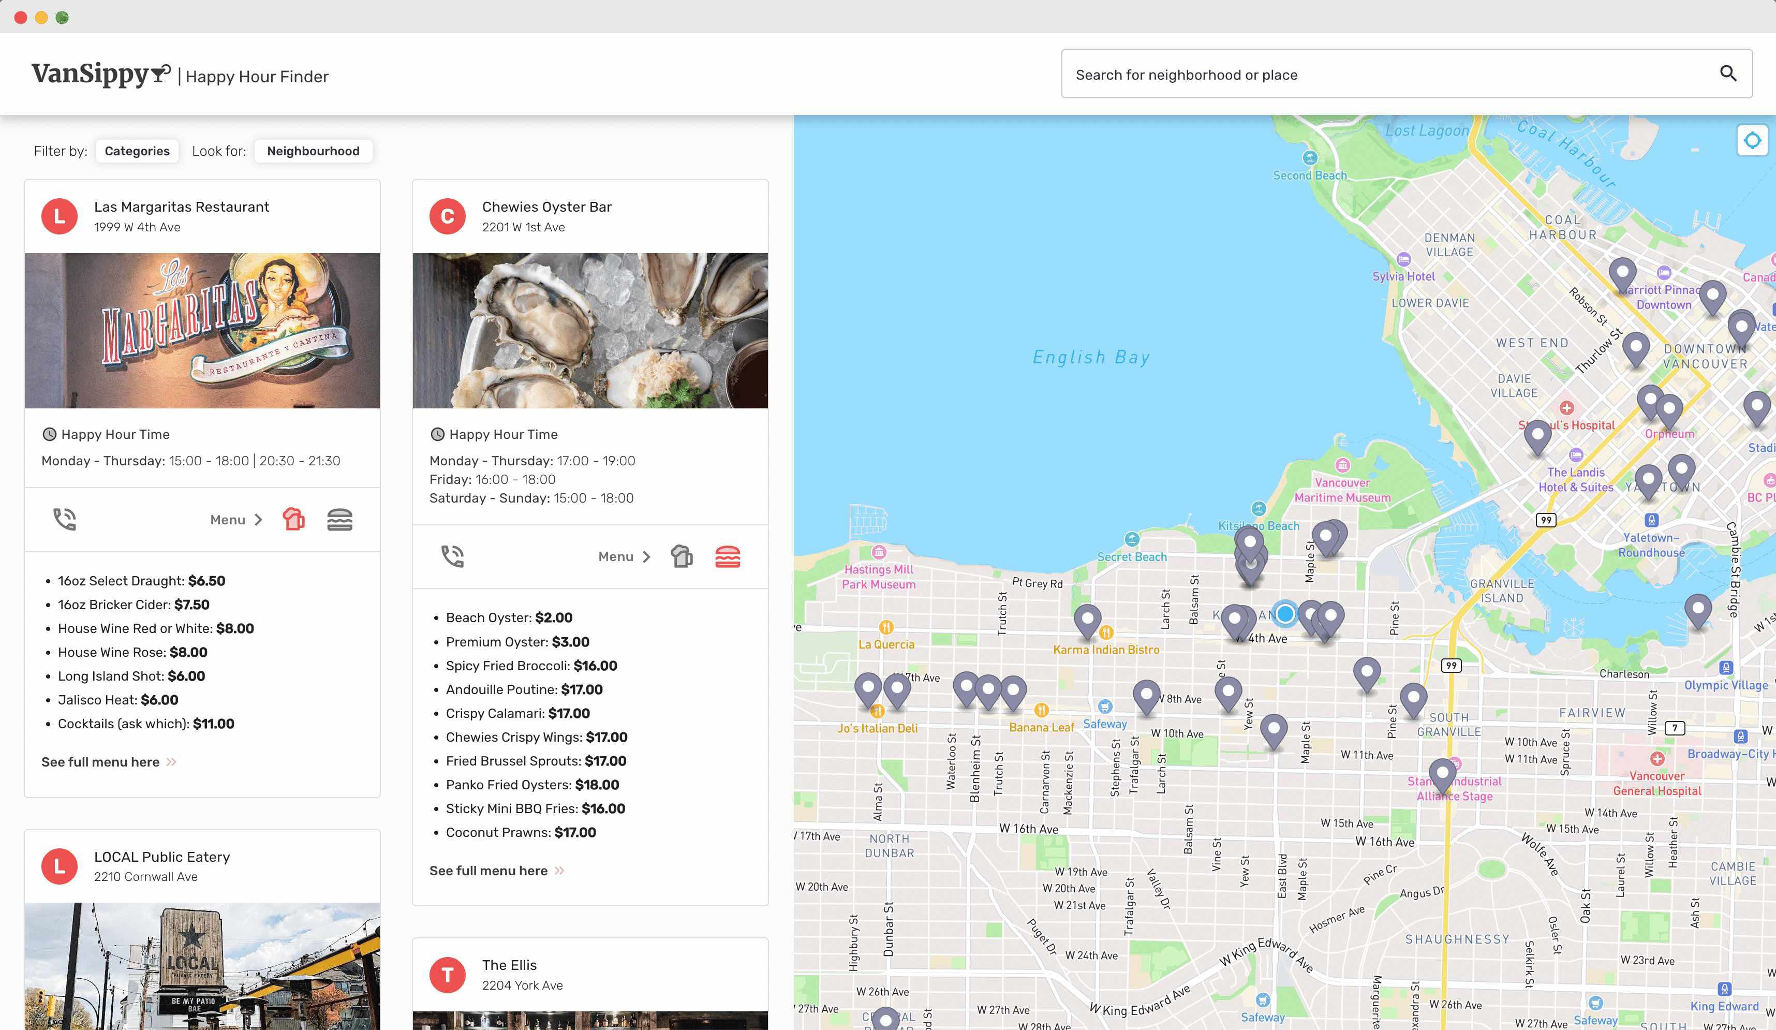Screen dimensions: 1776x1030
Task: Select map pin above Jo's Italian Deli
Action: pos(868,690)
